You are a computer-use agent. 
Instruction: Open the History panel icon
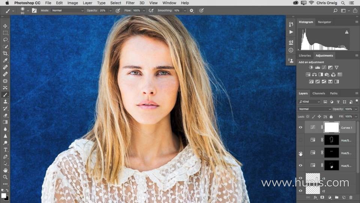pos(291,24)
